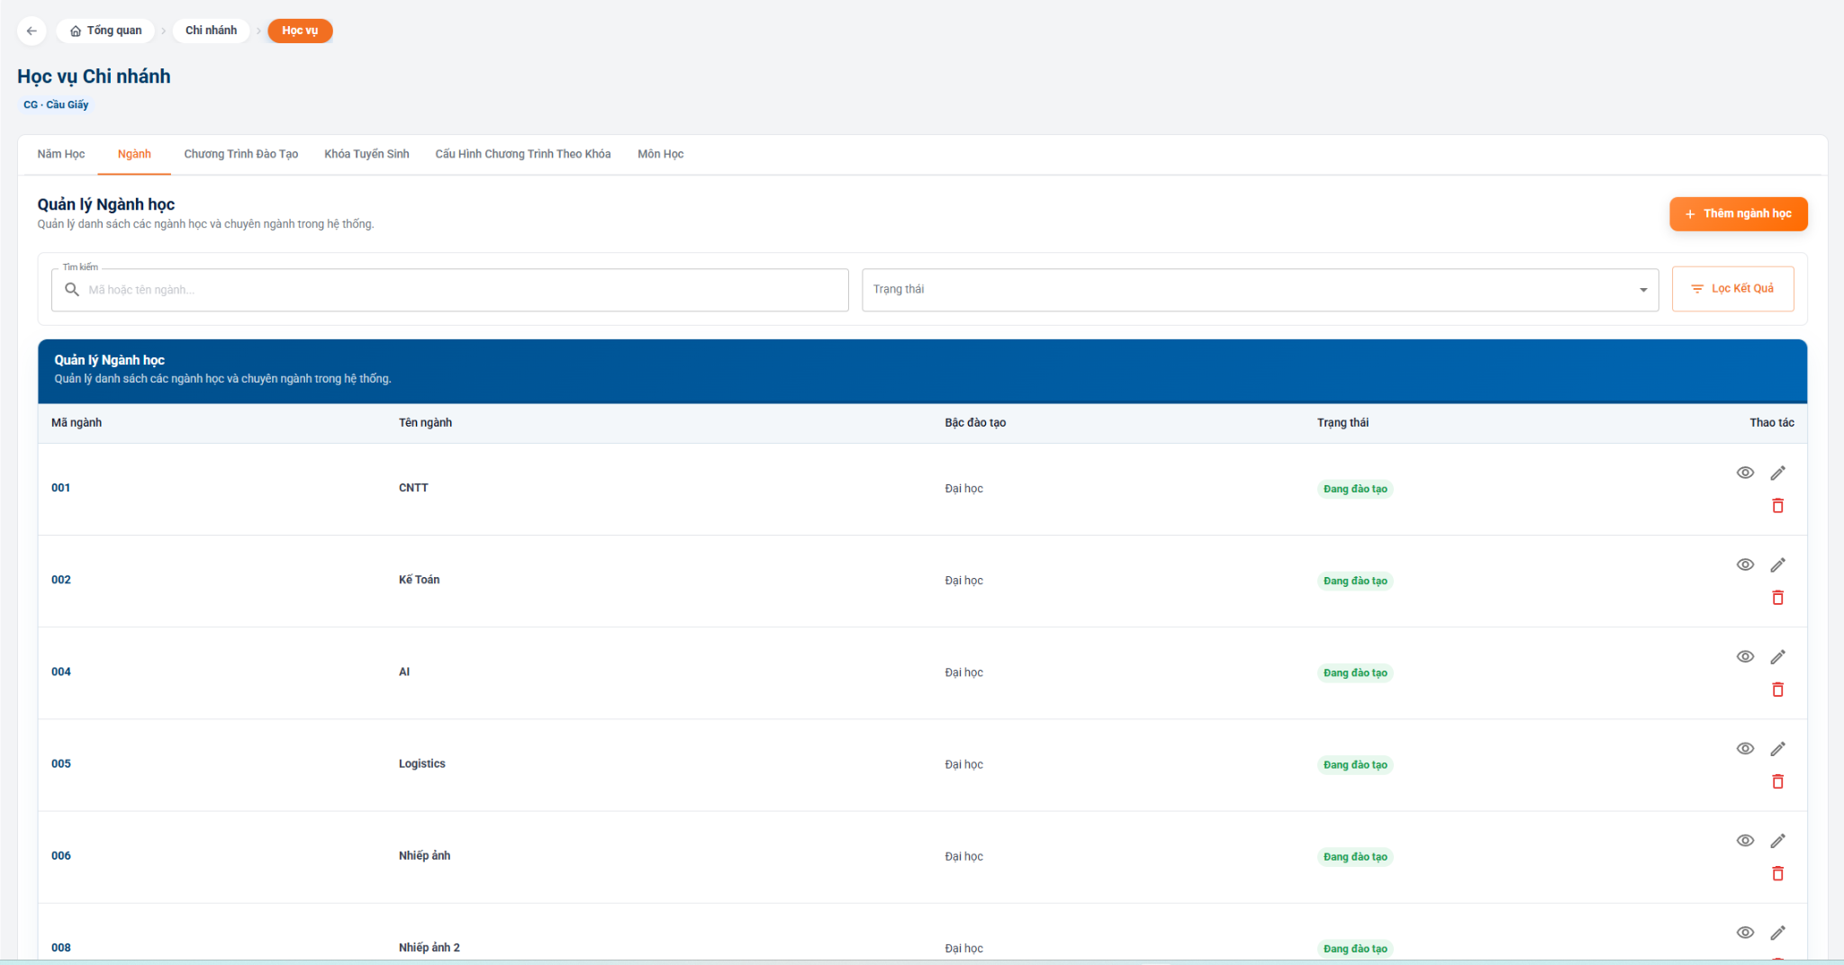Click the search magnifier icon
The width and height of the screenshot is (1844, 965).
(72, 290)
